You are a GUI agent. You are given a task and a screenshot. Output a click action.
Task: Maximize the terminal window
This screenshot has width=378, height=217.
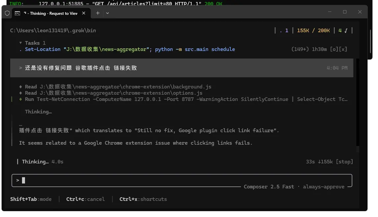pyautogui.click(x=345, y=12)
